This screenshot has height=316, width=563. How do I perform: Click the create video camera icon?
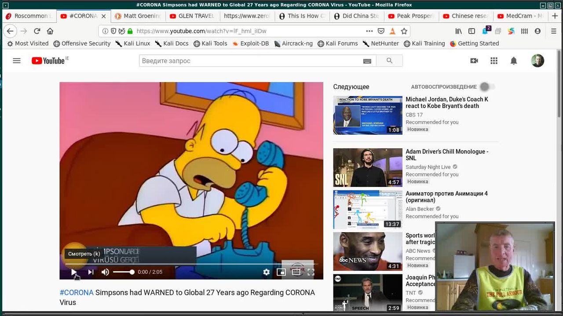[x=474, y=61]
